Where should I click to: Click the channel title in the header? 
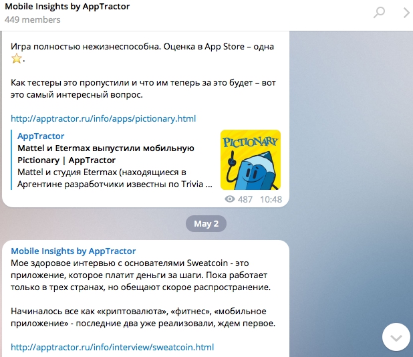[67, 7]
